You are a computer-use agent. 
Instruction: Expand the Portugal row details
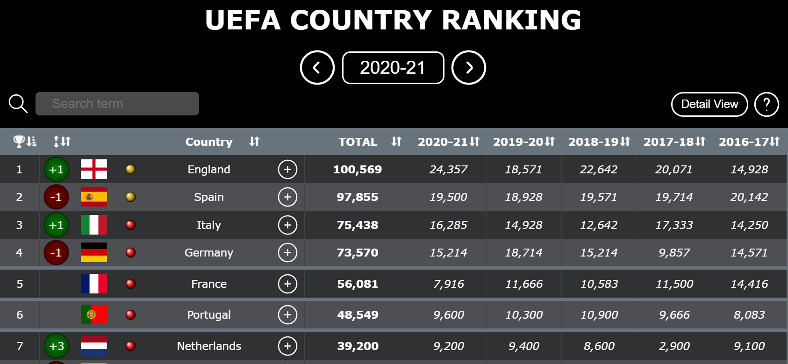(x=287, y=314)
